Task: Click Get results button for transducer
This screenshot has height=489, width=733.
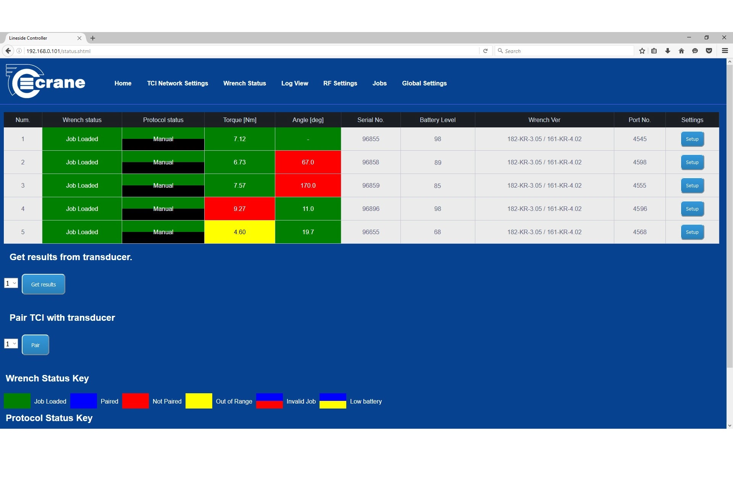Action: point(43,284)
